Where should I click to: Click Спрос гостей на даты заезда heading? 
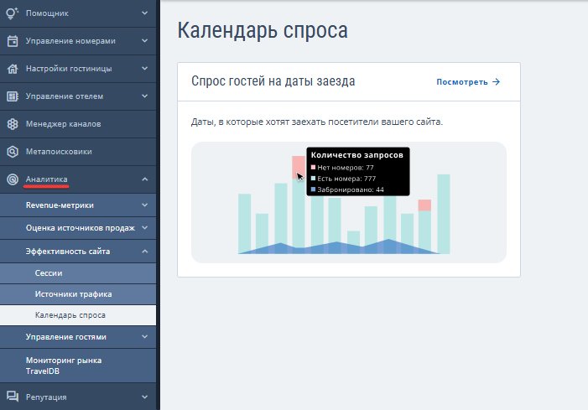click(x=273, y=82)
